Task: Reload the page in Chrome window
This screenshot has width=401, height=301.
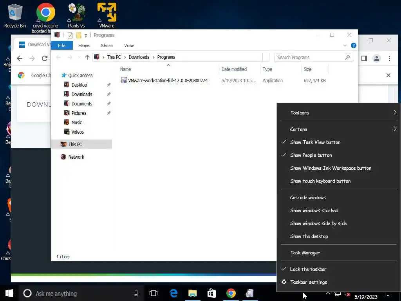Action: click(45, 58)
